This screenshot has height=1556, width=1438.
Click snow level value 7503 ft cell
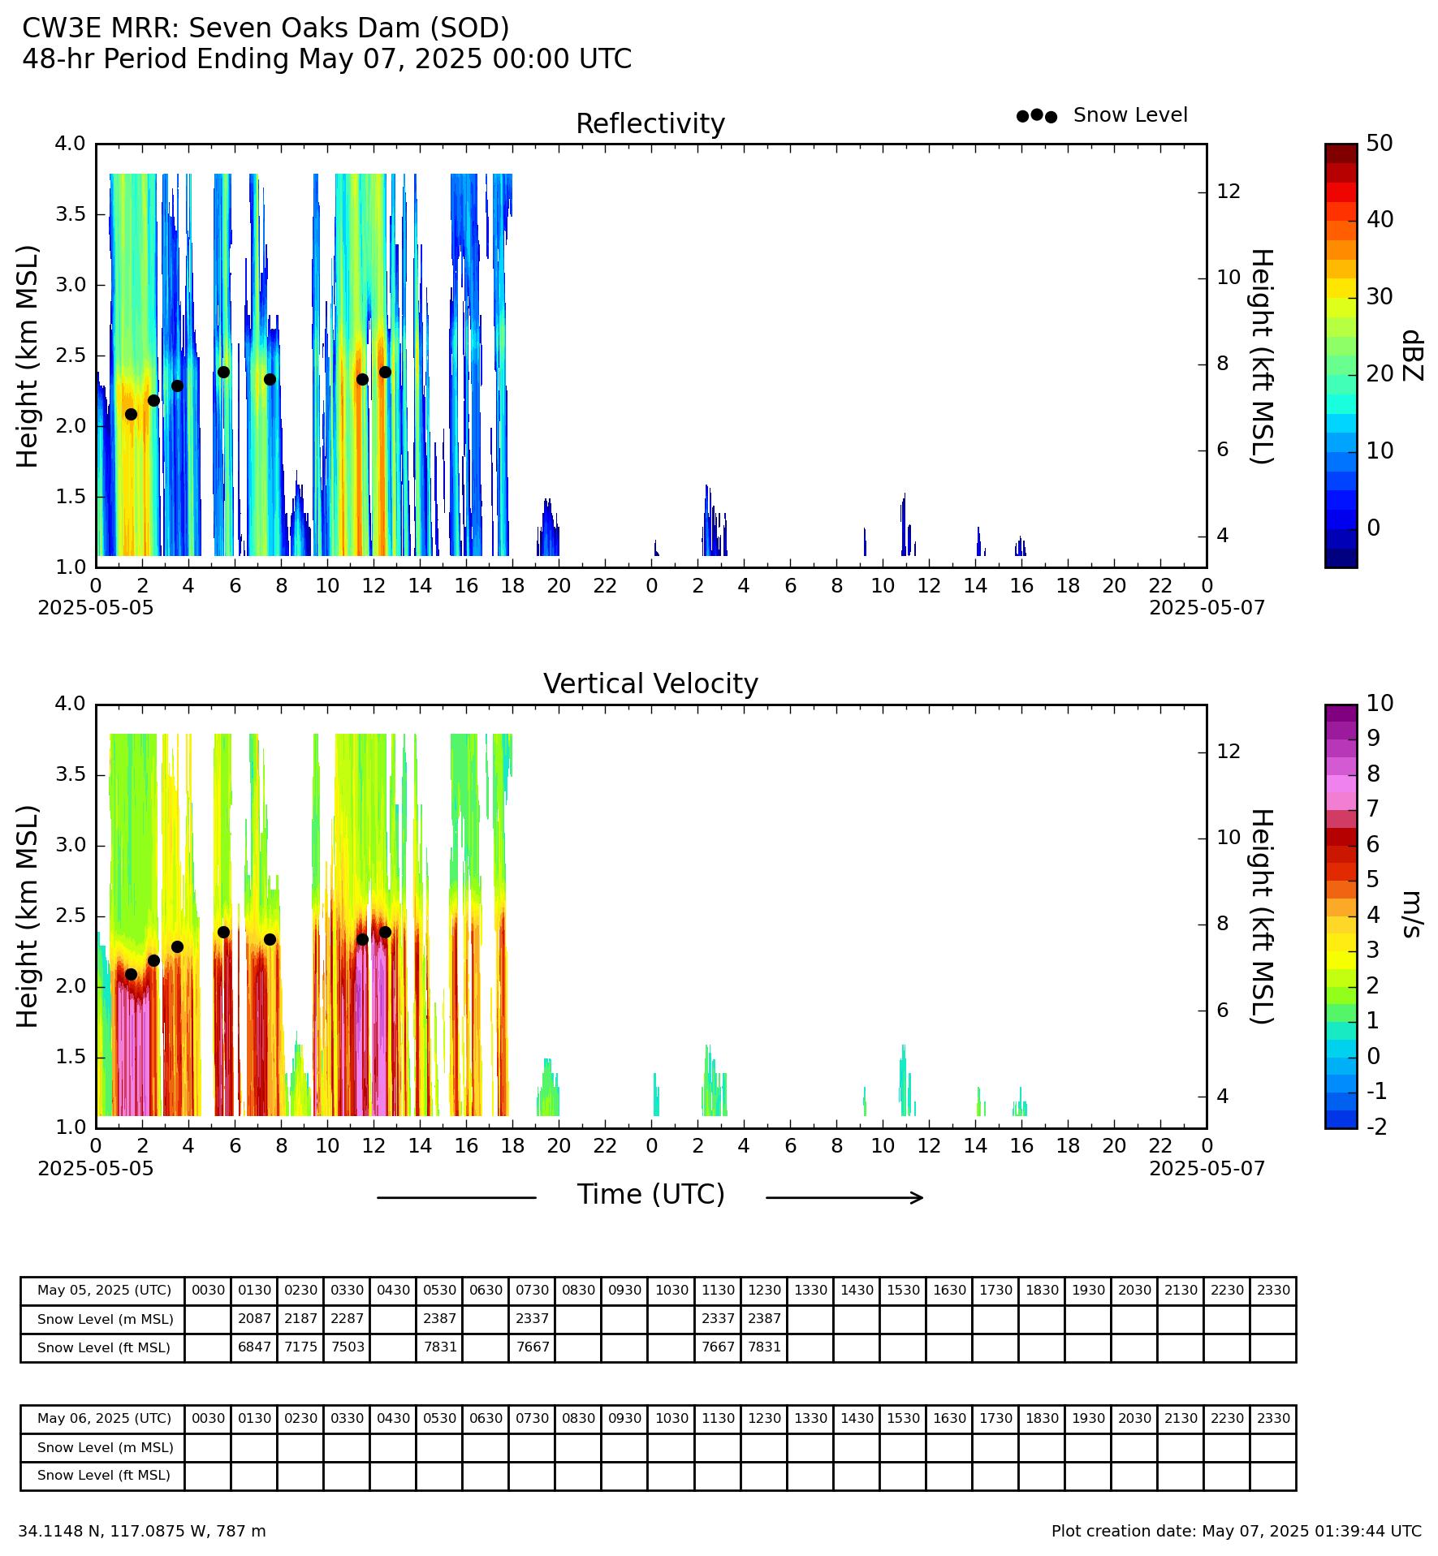(347, 1347)
